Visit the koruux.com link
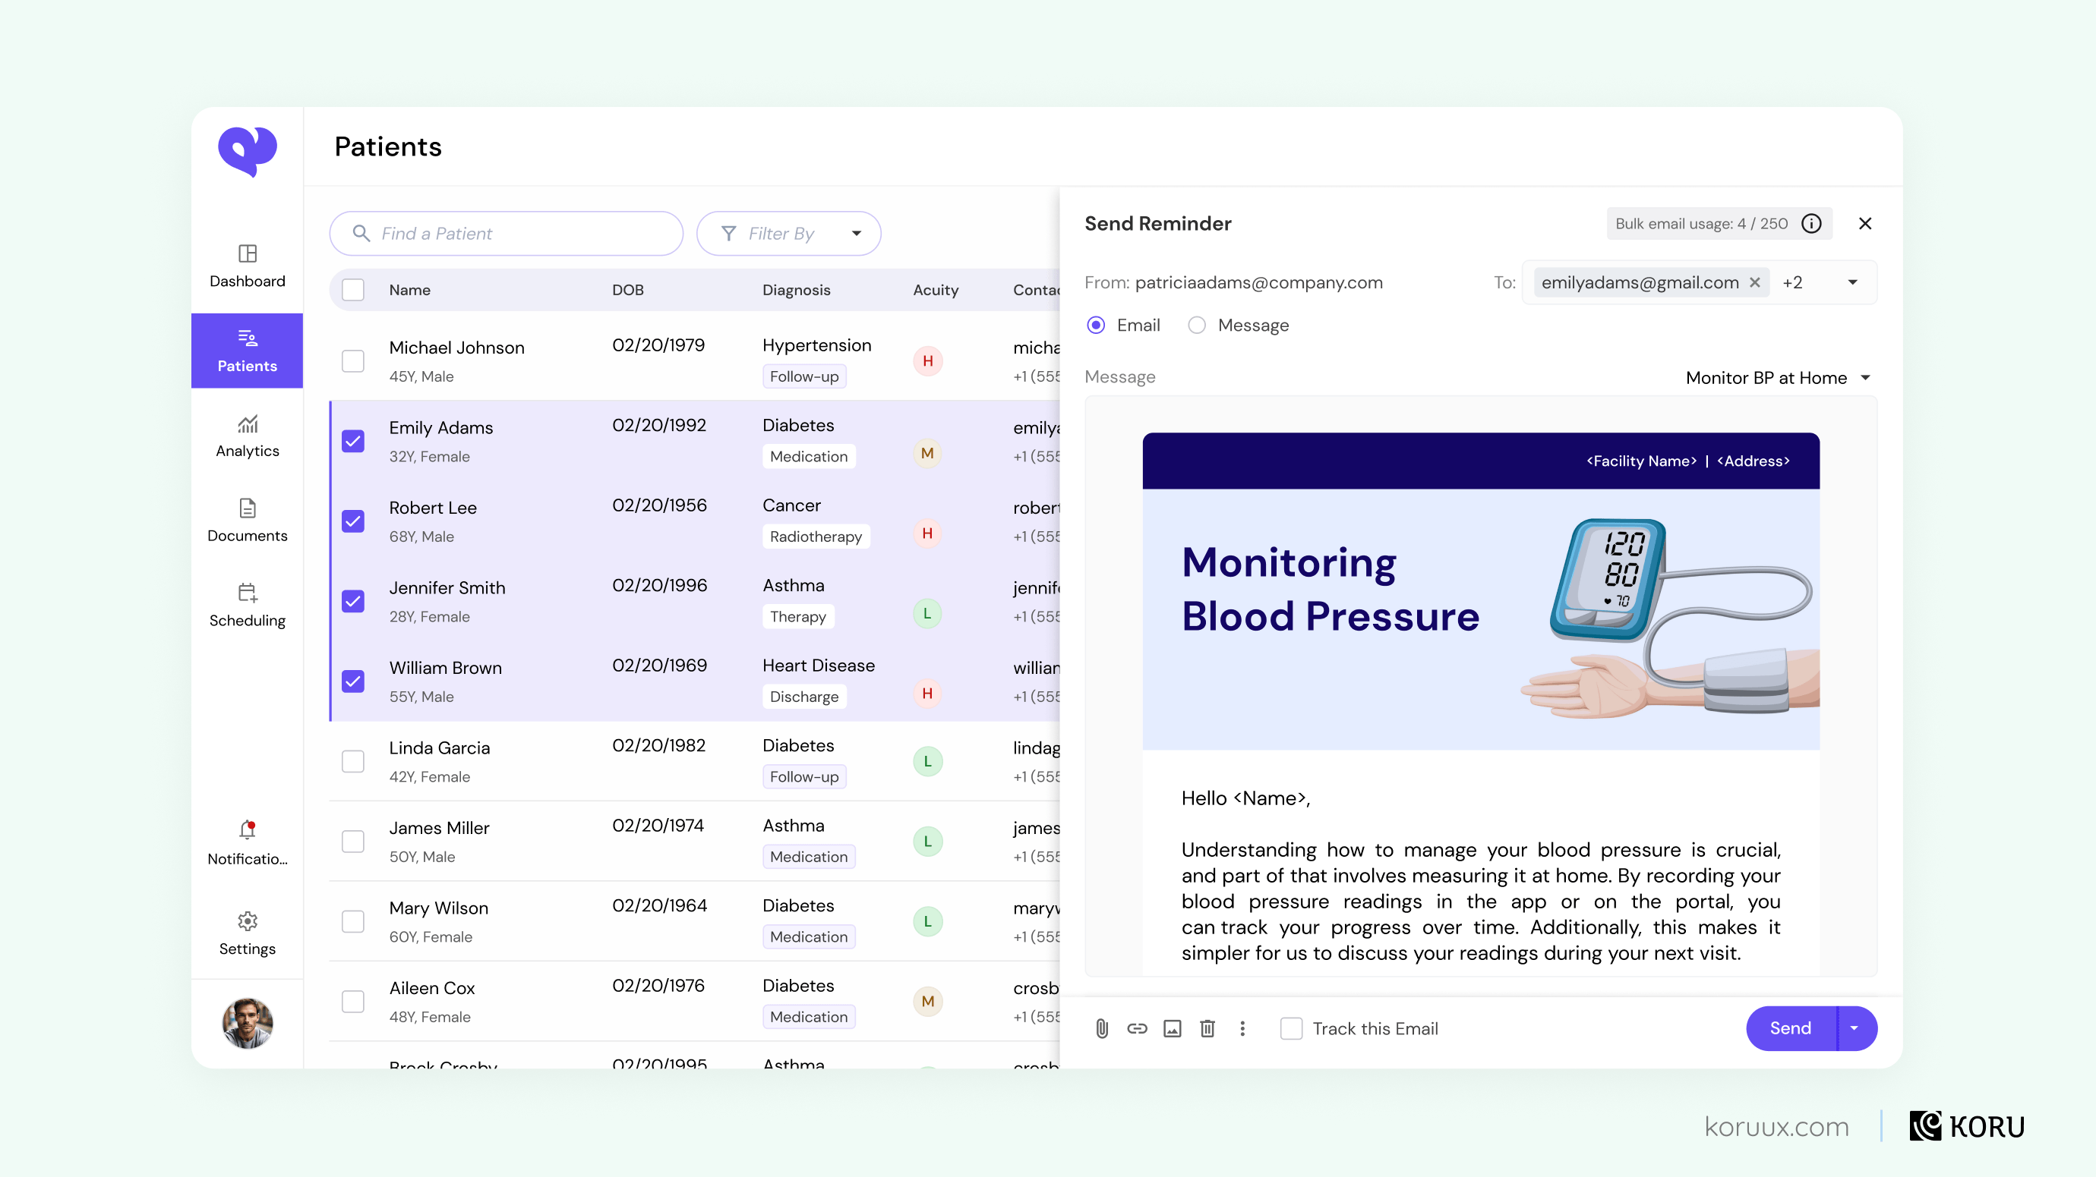 pyautogui.click(x=1779, y=1127)
